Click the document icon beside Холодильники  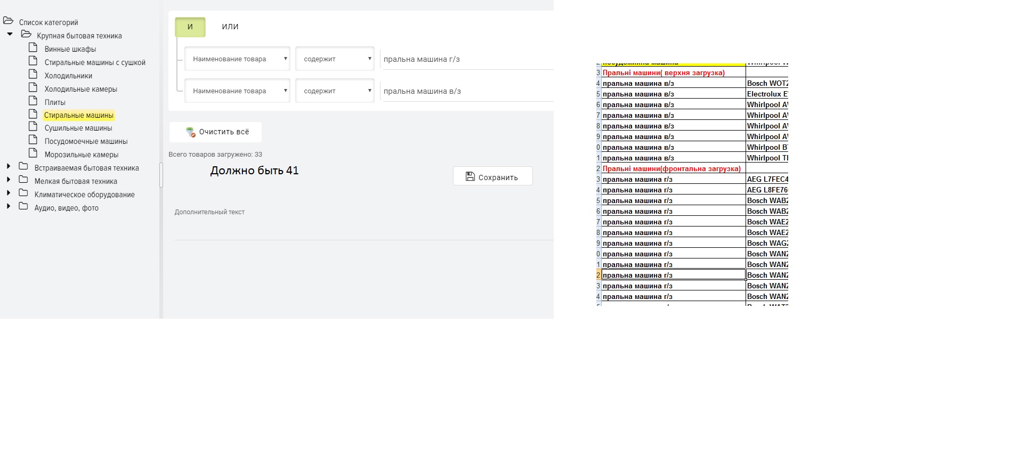tap(33, 74)
